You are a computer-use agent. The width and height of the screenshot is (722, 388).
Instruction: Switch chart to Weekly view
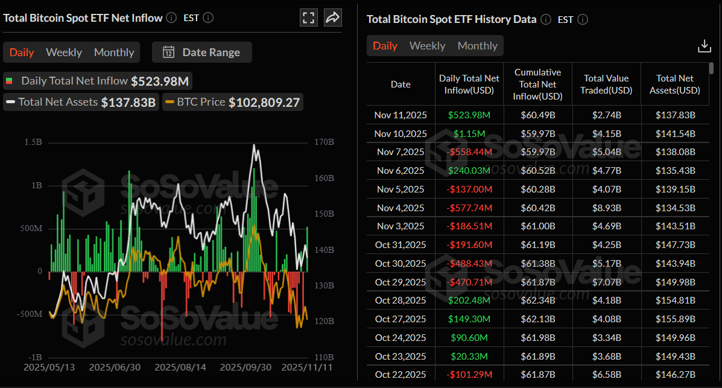[x=64, y=52]
